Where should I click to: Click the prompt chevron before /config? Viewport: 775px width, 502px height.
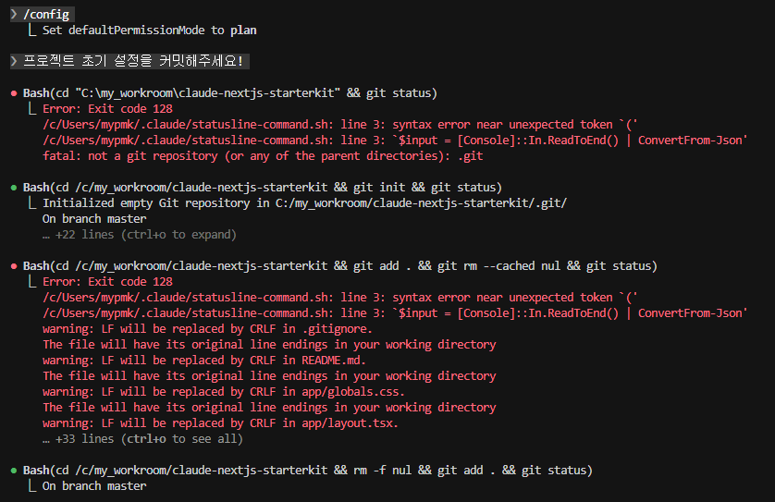click(14, 15)
